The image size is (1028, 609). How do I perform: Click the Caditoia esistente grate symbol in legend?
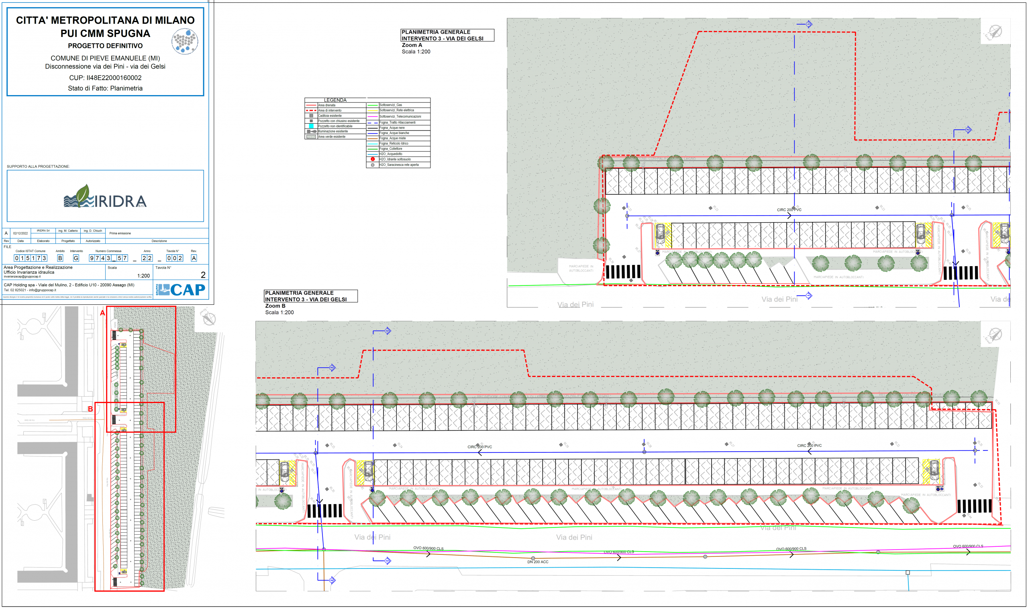[311, 116]
